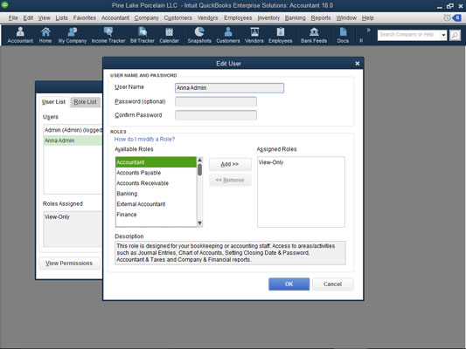Open the Banking menu

tap(296, 17)
